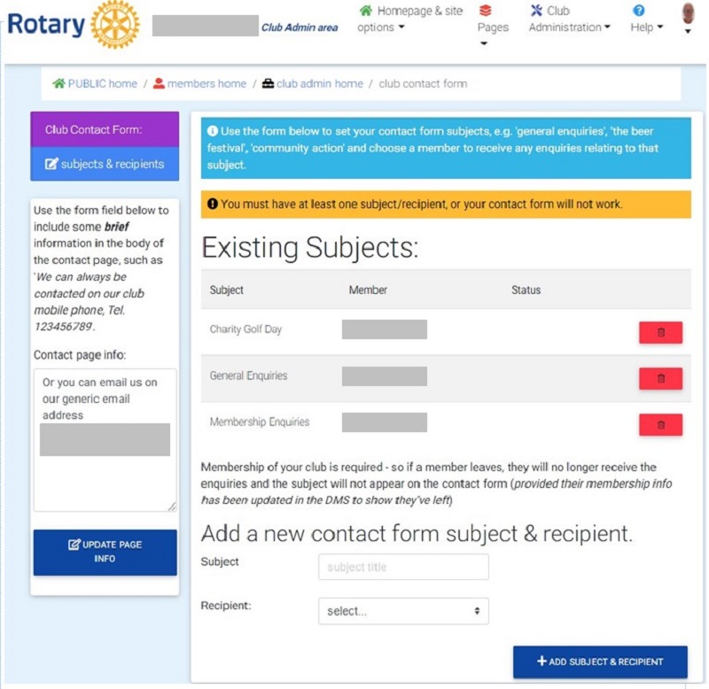Delete the Charity Golf Day subject
The width and height of the screenshot is (709, 689).
coord(660,332)
